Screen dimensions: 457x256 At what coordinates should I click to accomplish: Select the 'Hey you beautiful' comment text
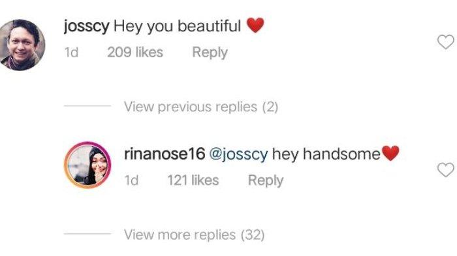click(x=177, y=26)
